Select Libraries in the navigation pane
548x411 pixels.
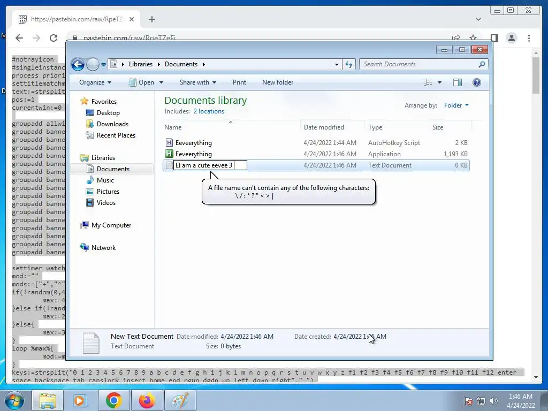tap(98, 158)
